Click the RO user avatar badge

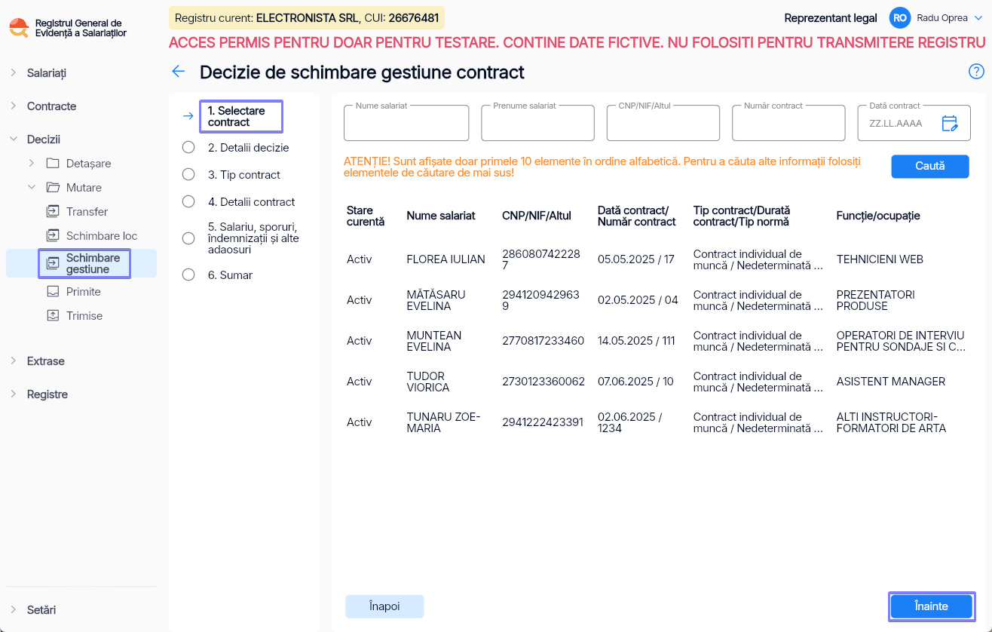(x=899, y=17)
